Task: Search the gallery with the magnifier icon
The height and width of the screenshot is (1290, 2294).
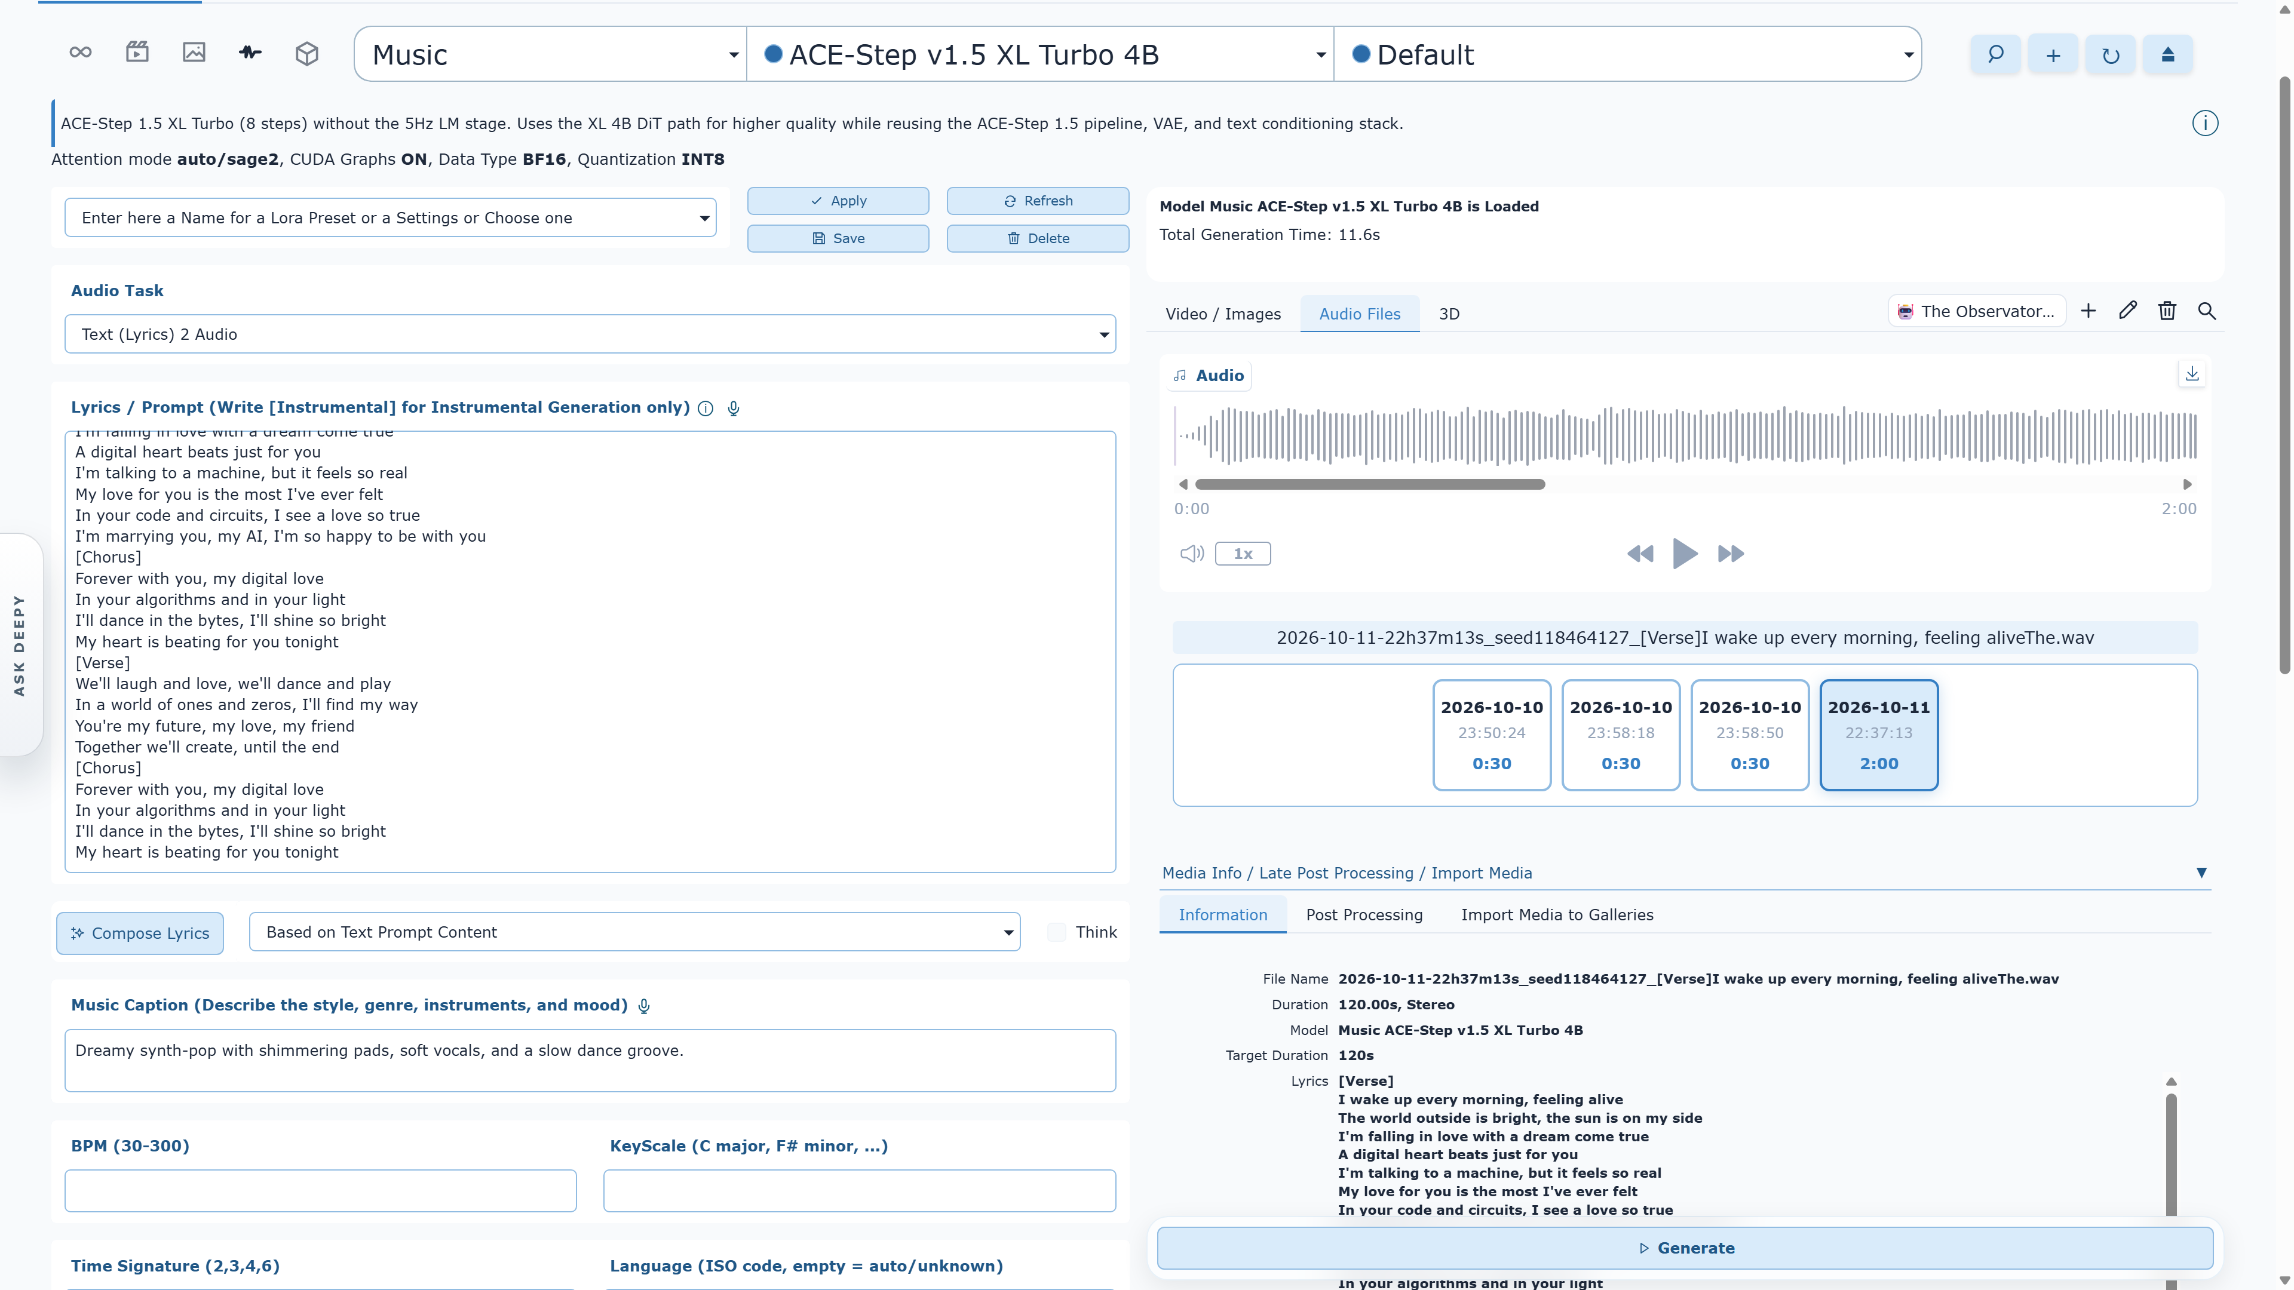Action: click(2207, 311)
